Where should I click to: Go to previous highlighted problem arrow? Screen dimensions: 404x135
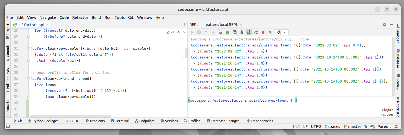pos(178,32)
